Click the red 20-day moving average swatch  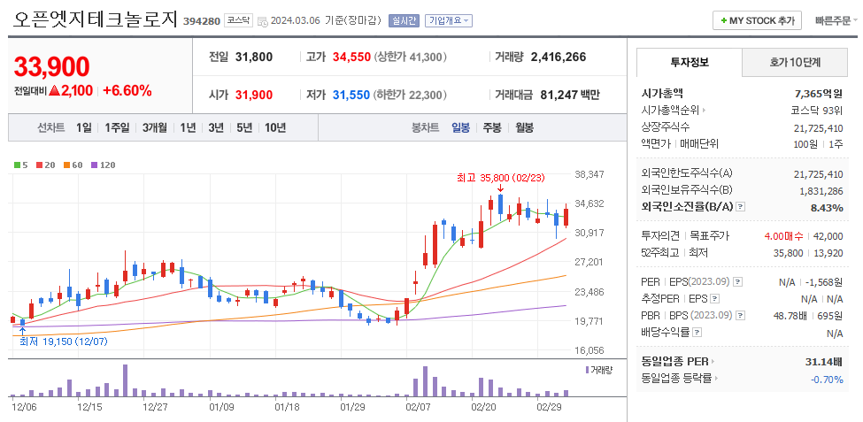(x=39, y=165)
